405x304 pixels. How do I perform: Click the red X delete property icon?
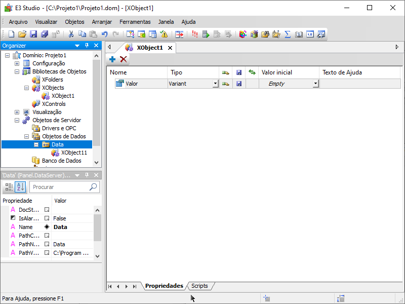[123, 59]
